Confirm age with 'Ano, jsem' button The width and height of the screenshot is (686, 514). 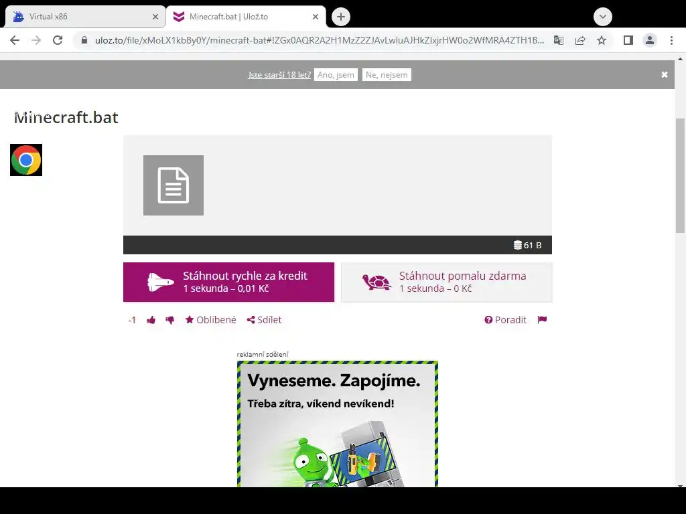pyautogui.click(x=336, y=75)
